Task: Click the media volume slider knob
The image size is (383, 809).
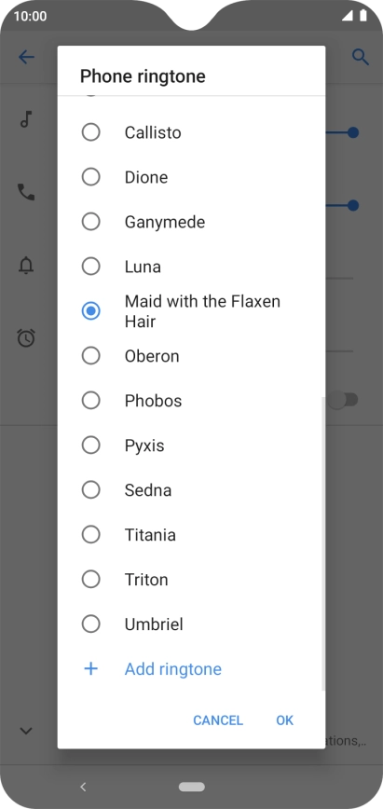Action: pyautogui.click(x=353, y=132)
